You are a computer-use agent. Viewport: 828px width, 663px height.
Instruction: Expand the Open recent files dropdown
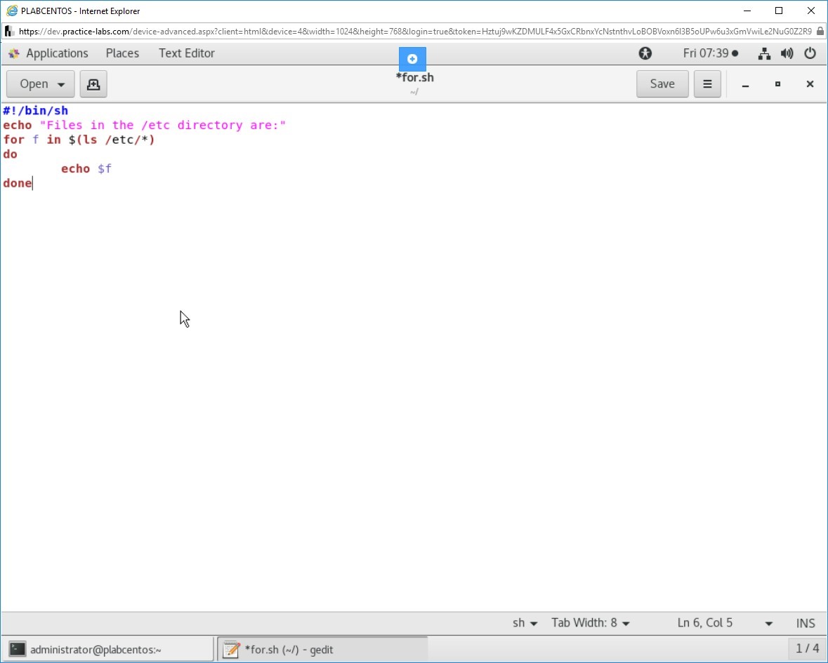(61, 84)
